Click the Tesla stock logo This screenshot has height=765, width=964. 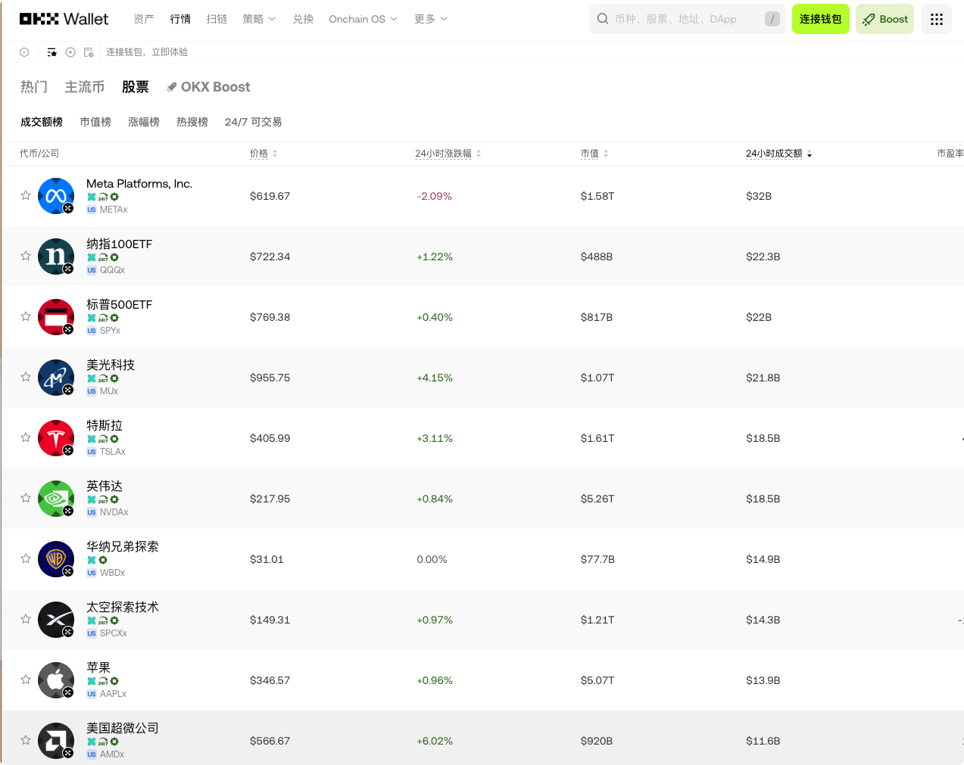coord(56,438)
